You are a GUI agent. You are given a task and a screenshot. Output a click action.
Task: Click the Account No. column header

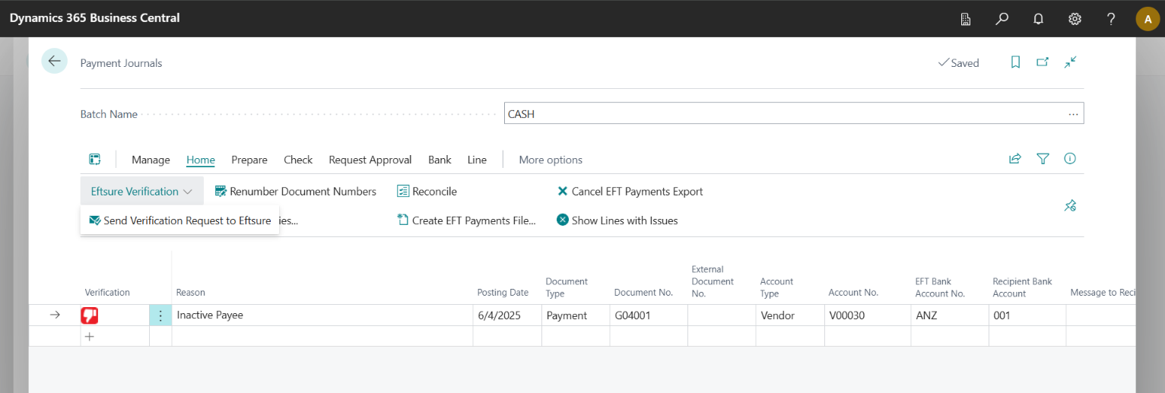coord(853,293)
